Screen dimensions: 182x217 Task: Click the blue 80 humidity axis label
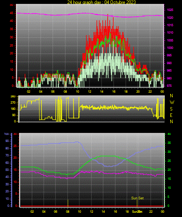tap(7, 148)
